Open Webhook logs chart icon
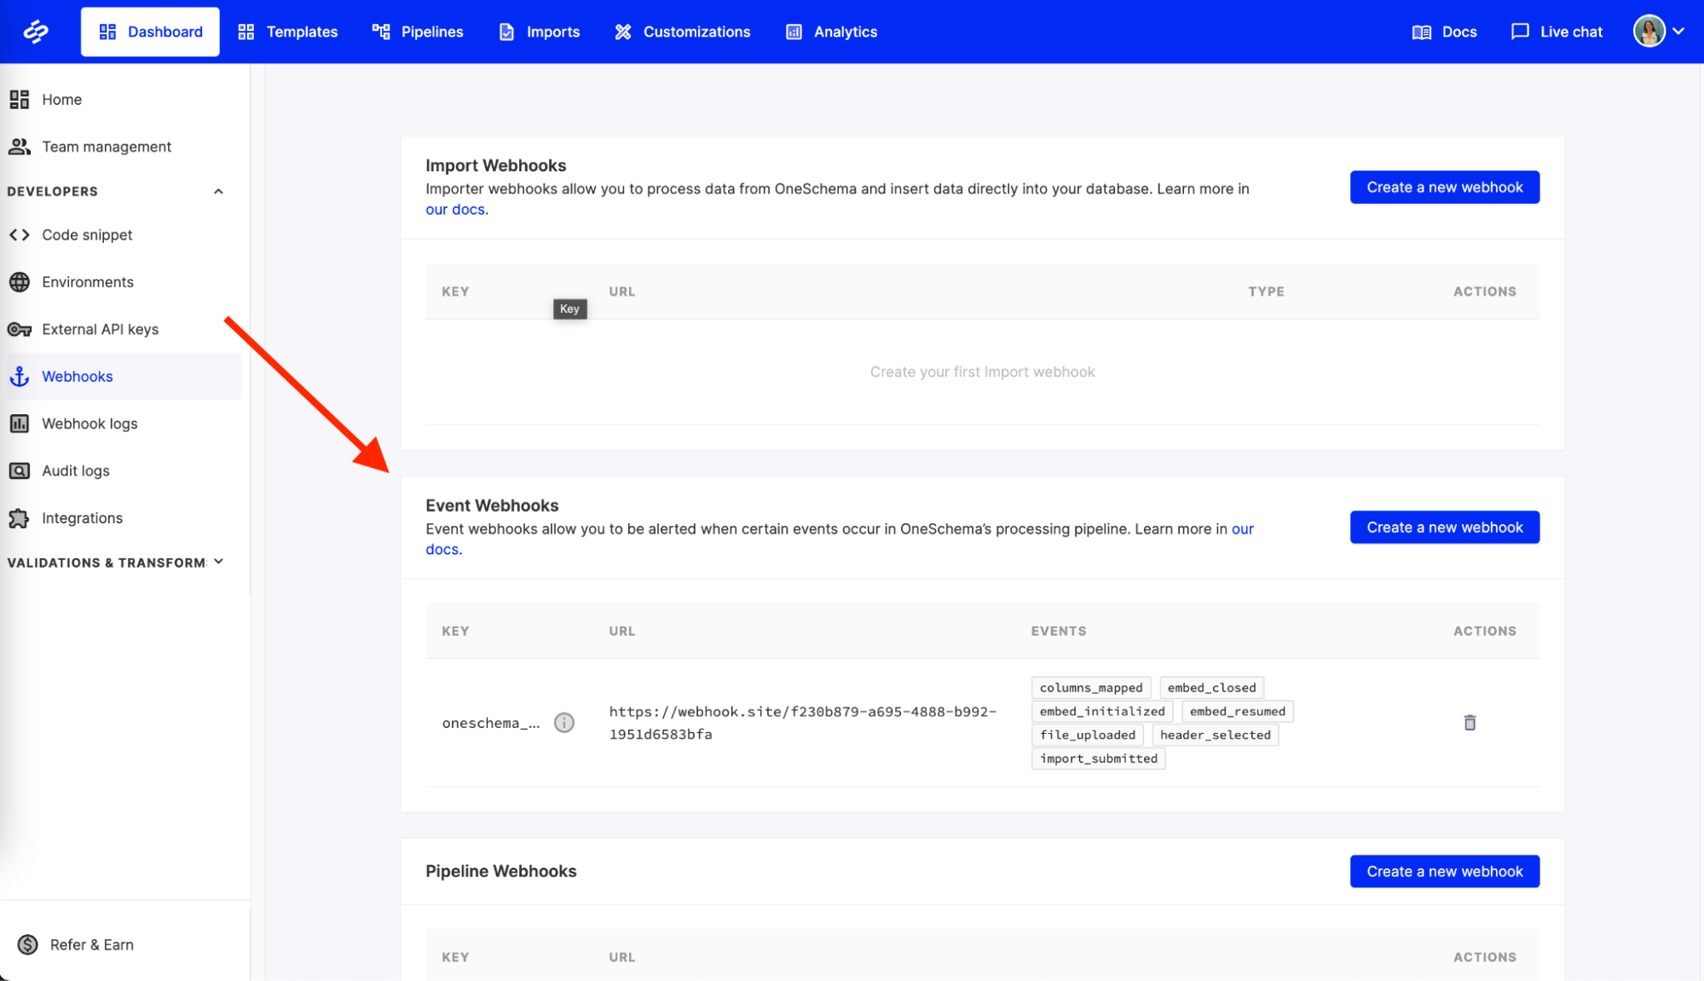The height and width of the screenshot is (981, 1704). tap(20, 424)
